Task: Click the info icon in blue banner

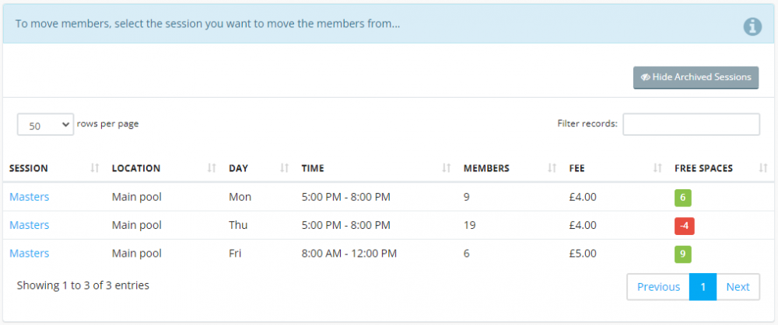Action: (752, 26)
